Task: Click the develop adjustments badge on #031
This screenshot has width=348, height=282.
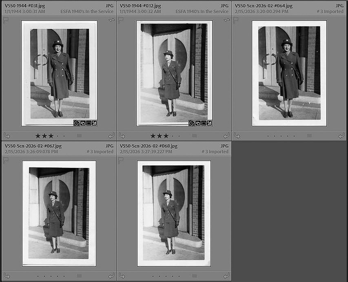Action: [94, 123]
